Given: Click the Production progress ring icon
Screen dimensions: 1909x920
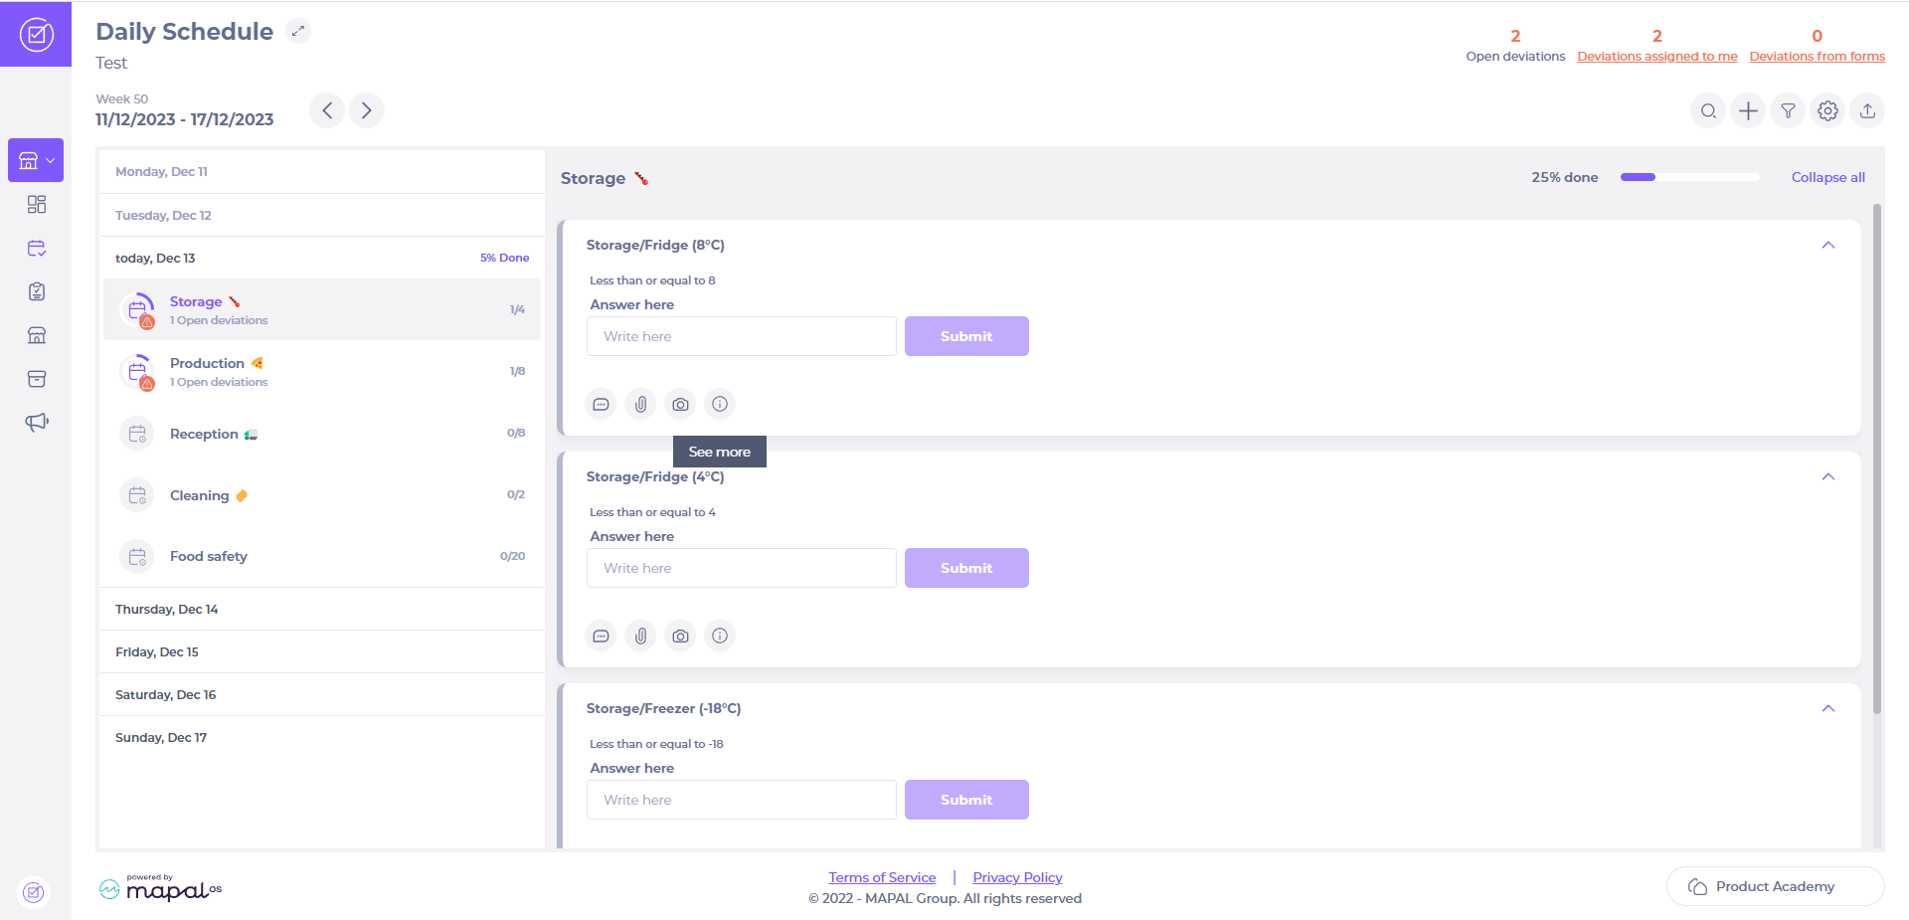Looking at the screenshot, I should tap(137, 371).
